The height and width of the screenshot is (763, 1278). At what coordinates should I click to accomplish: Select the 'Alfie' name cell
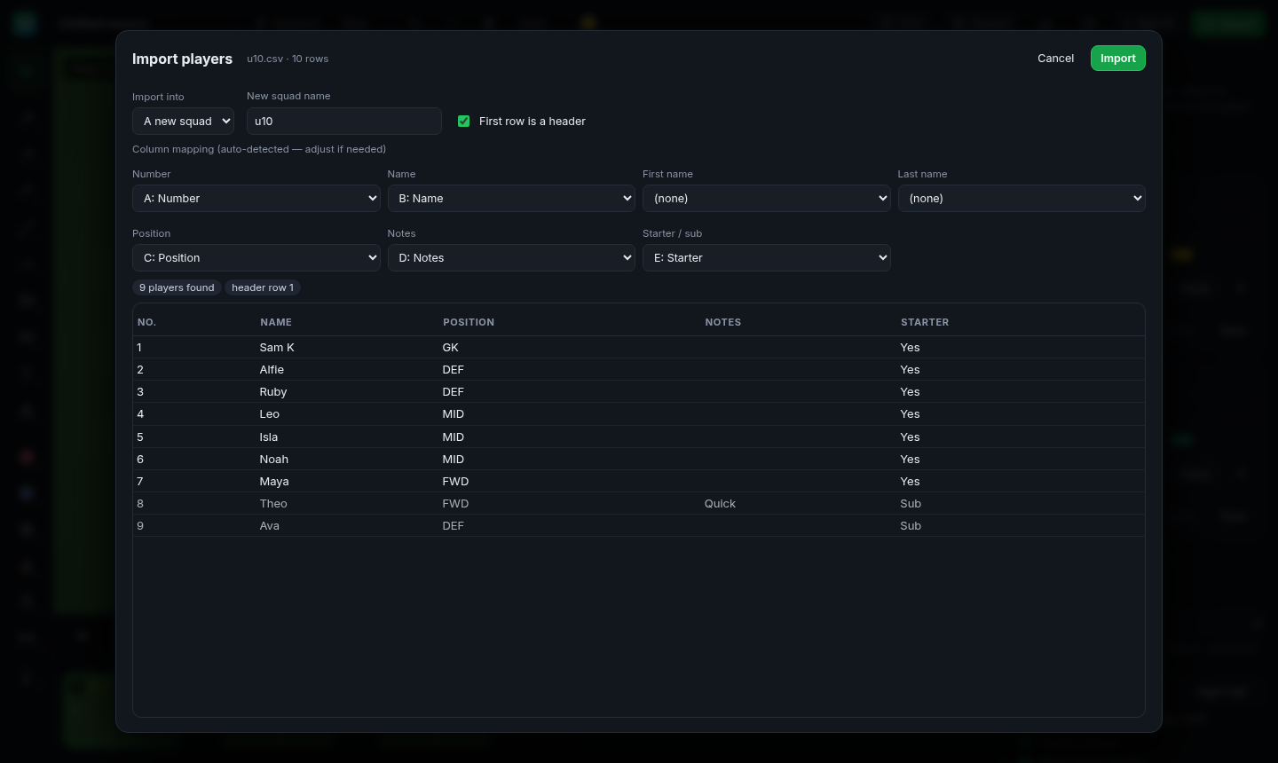click(x=272, y=370)
